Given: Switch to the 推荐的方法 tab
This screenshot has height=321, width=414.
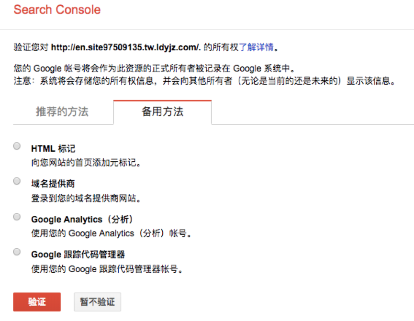Looking at the screenshot, I should point(62,112).
